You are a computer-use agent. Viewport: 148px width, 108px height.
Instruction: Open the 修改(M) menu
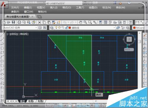120,7
